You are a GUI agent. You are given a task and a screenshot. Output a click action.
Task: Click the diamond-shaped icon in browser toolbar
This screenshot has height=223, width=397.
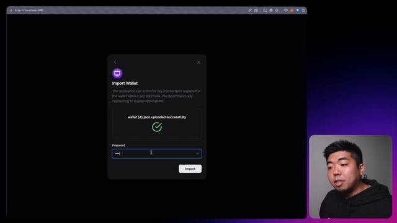click(277, 11)
